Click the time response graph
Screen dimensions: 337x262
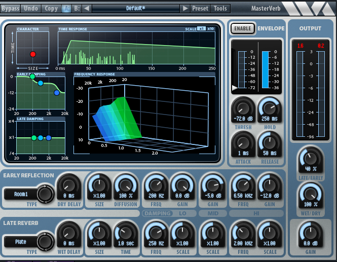[x=136, y=48]
